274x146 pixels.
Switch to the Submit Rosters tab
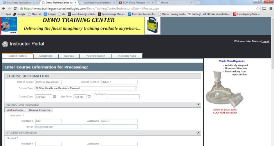pyautogui.click(x=18, y=56)
